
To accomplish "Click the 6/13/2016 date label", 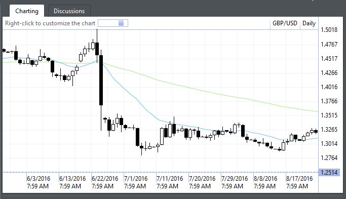I will click(72, 178).
